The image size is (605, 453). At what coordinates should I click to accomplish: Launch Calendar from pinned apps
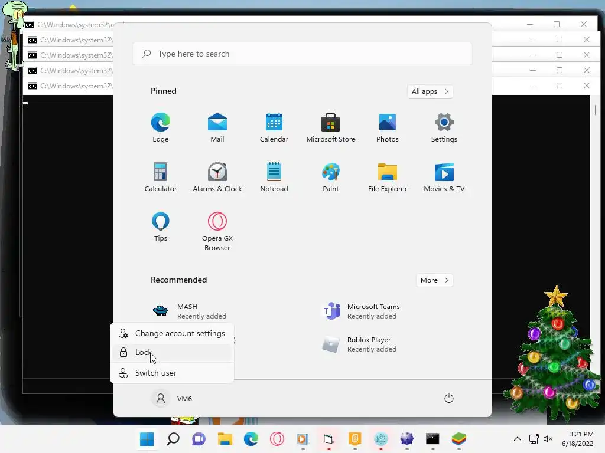click(274, 127)
